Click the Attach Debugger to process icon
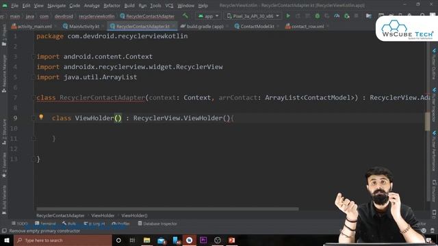Image resolution: width=438 pixels, height=246 pixels. (x=347, y=16)
